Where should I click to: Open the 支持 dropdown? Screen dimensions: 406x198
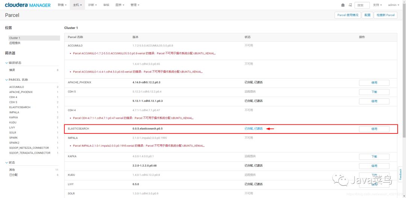pos(377,5)
